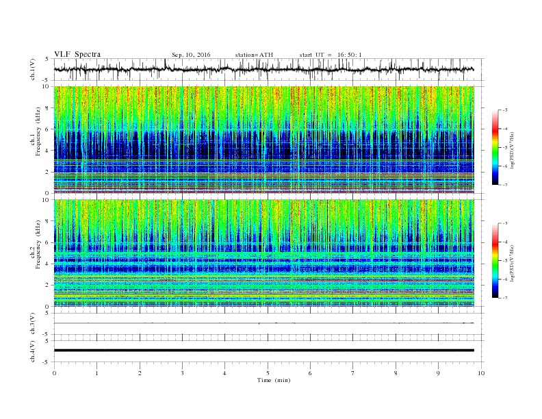The image size is (542, 419).
Task: Click the "-3" tick on the upper color bar
Action: coord(504,110)
